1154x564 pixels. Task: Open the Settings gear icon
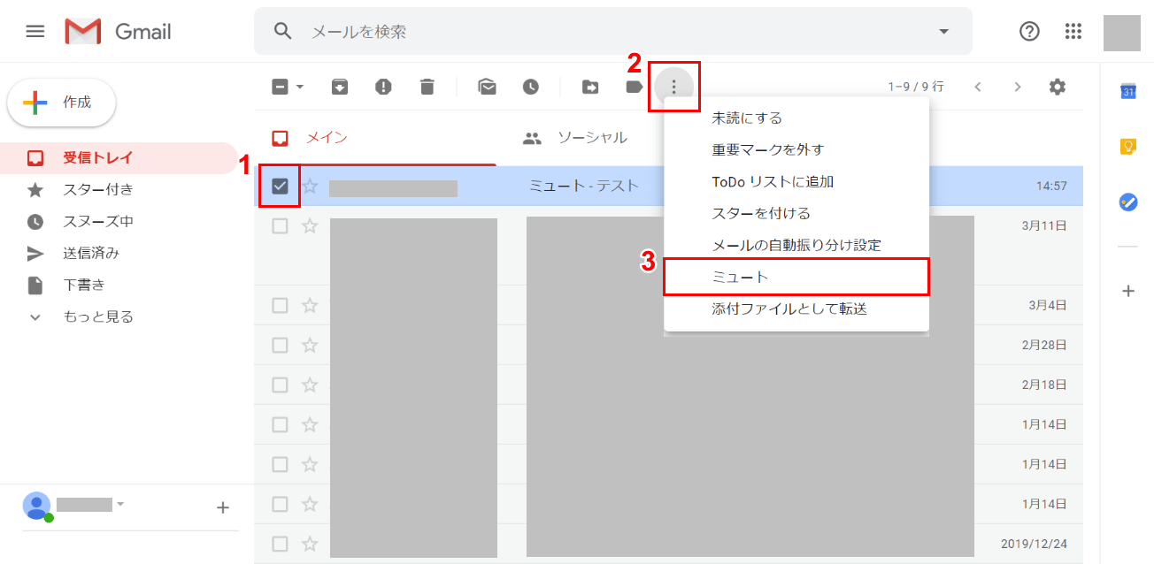pos(1057,87)
